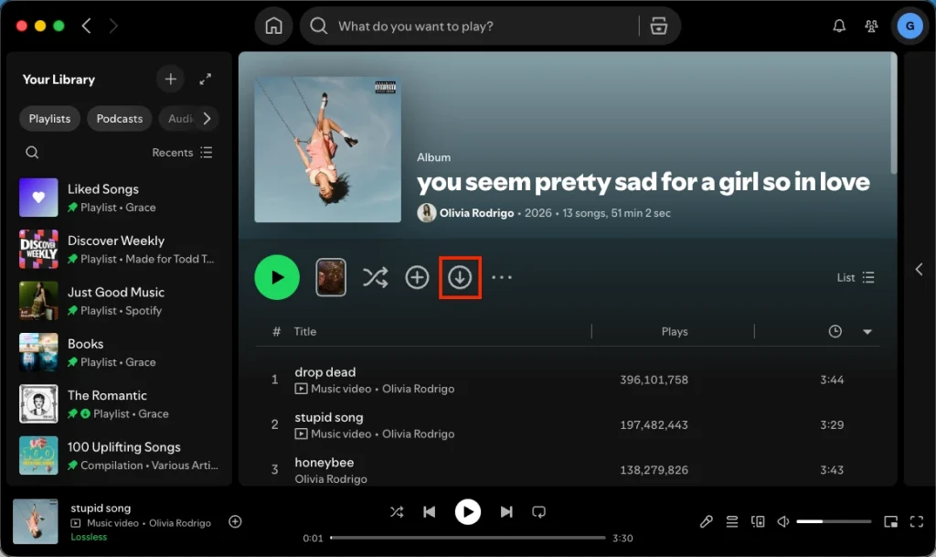Viewport: 936px width, 557px height.
Task: Open the Browse icon in search bar
Action: (x=659, y=26)
